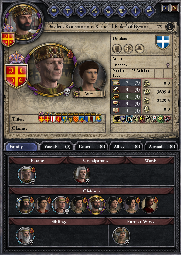Click the head silhouette icon under Doukas

[x=117, y=49]
